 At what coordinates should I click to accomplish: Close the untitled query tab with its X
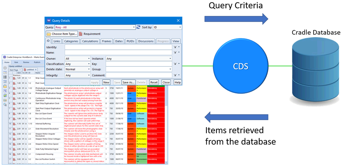coord(36,70)
